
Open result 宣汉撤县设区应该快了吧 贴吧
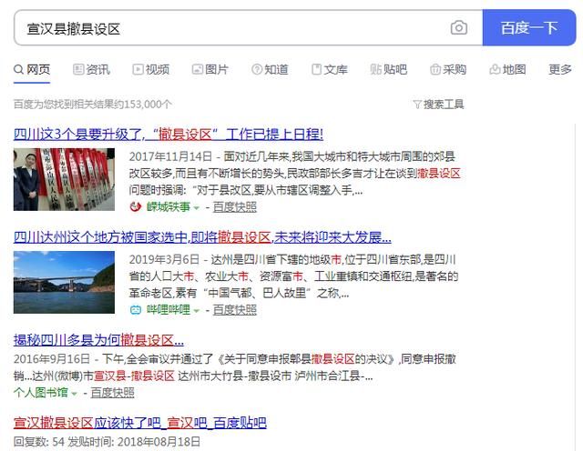pyautogui.click(x=139, y=423)
